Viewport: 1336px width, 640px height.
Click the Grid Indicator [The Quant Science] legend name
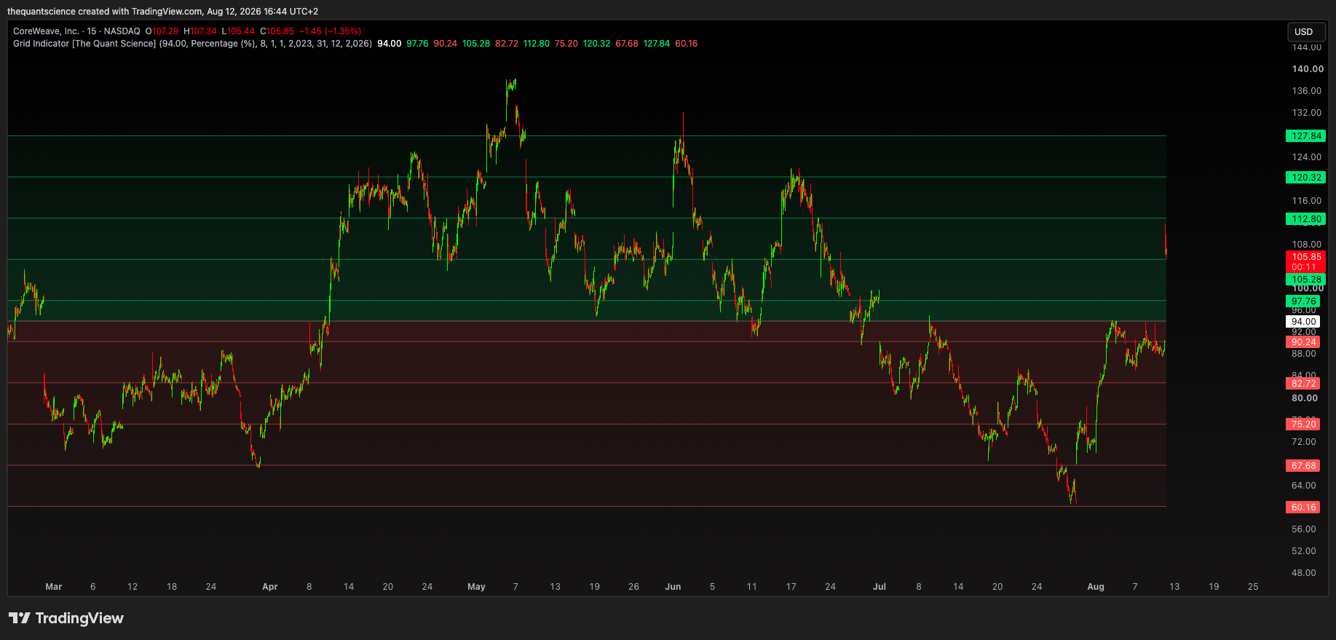tap(84, 44)
